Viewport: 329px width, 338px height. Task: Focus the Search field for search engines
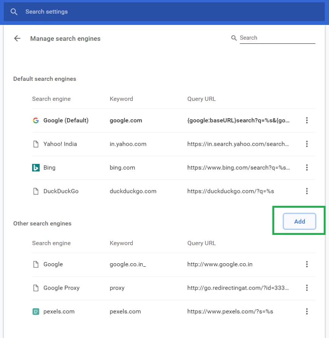(x=278, y=38)
